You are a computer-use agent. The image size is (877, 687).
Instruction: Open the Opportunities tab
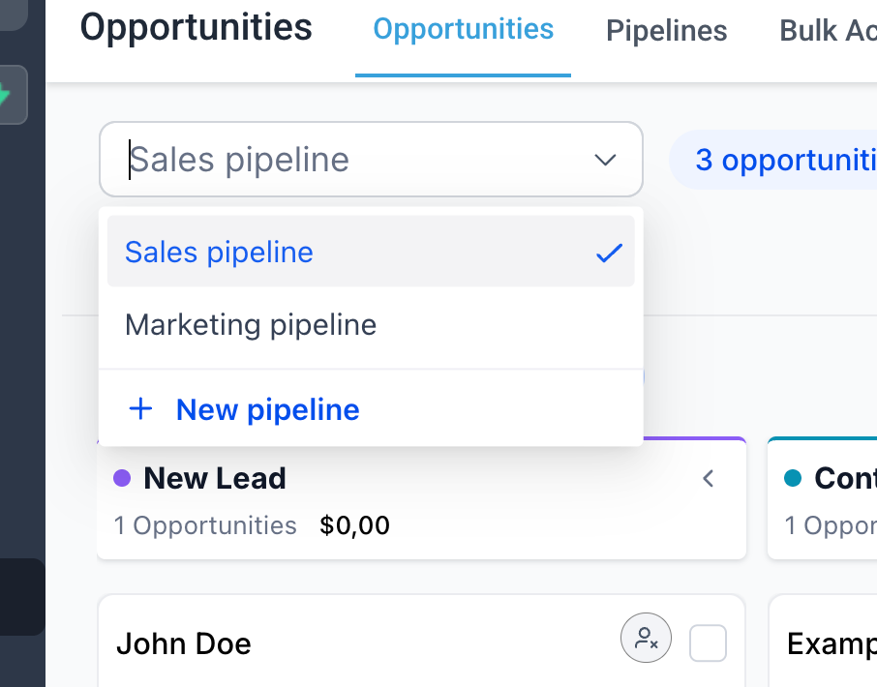pos(463,29)
